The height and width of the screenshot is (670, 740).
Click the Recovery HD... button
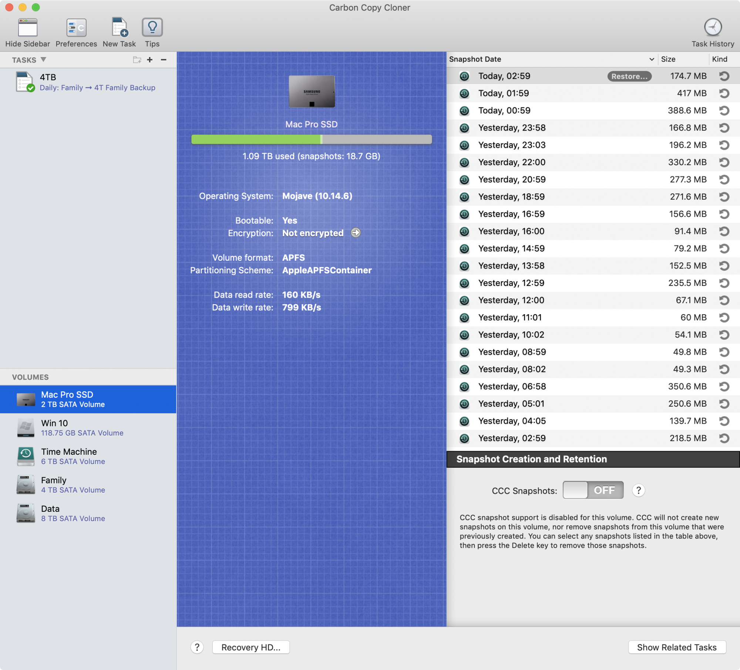[x=251, y=647]
